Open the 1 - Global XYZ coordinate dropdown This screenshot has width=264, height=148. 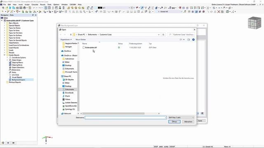[181, 12]
